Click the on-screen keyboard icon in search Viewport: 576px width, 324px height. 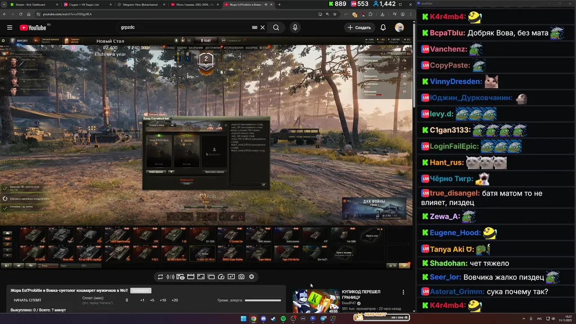(x=255, y=27)
